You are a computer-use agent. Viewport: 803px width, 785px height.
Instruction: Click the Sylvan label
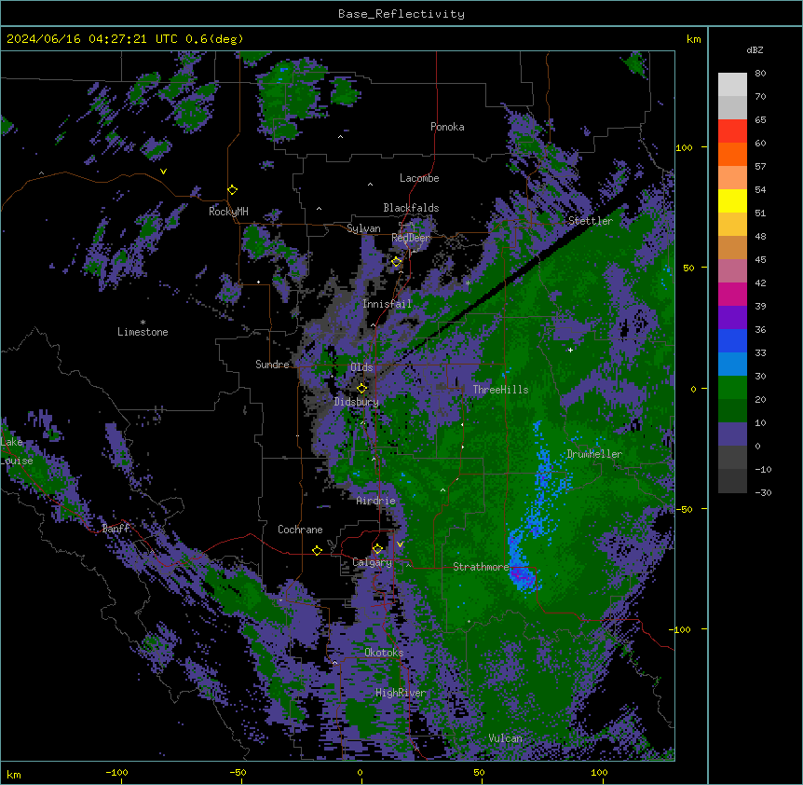pos(363,228)
